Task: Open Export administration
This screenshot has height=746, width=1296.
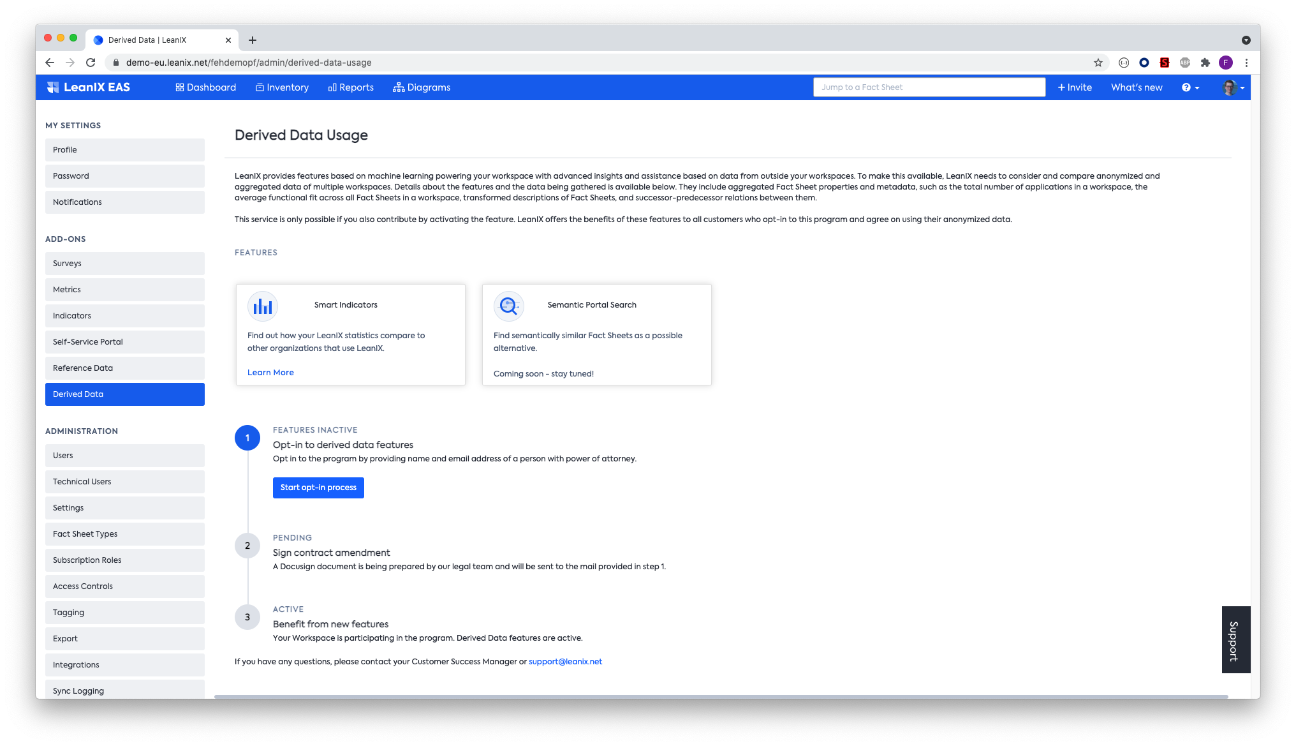Action: (125, 639)
